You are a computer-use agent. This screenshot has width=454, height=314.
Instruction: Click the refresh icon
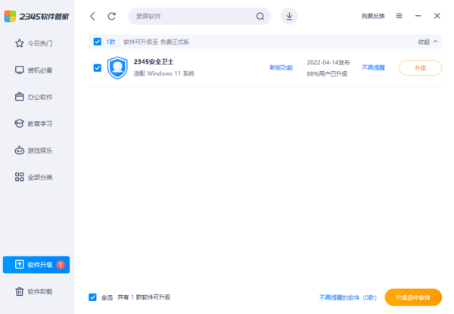[112, 16]
